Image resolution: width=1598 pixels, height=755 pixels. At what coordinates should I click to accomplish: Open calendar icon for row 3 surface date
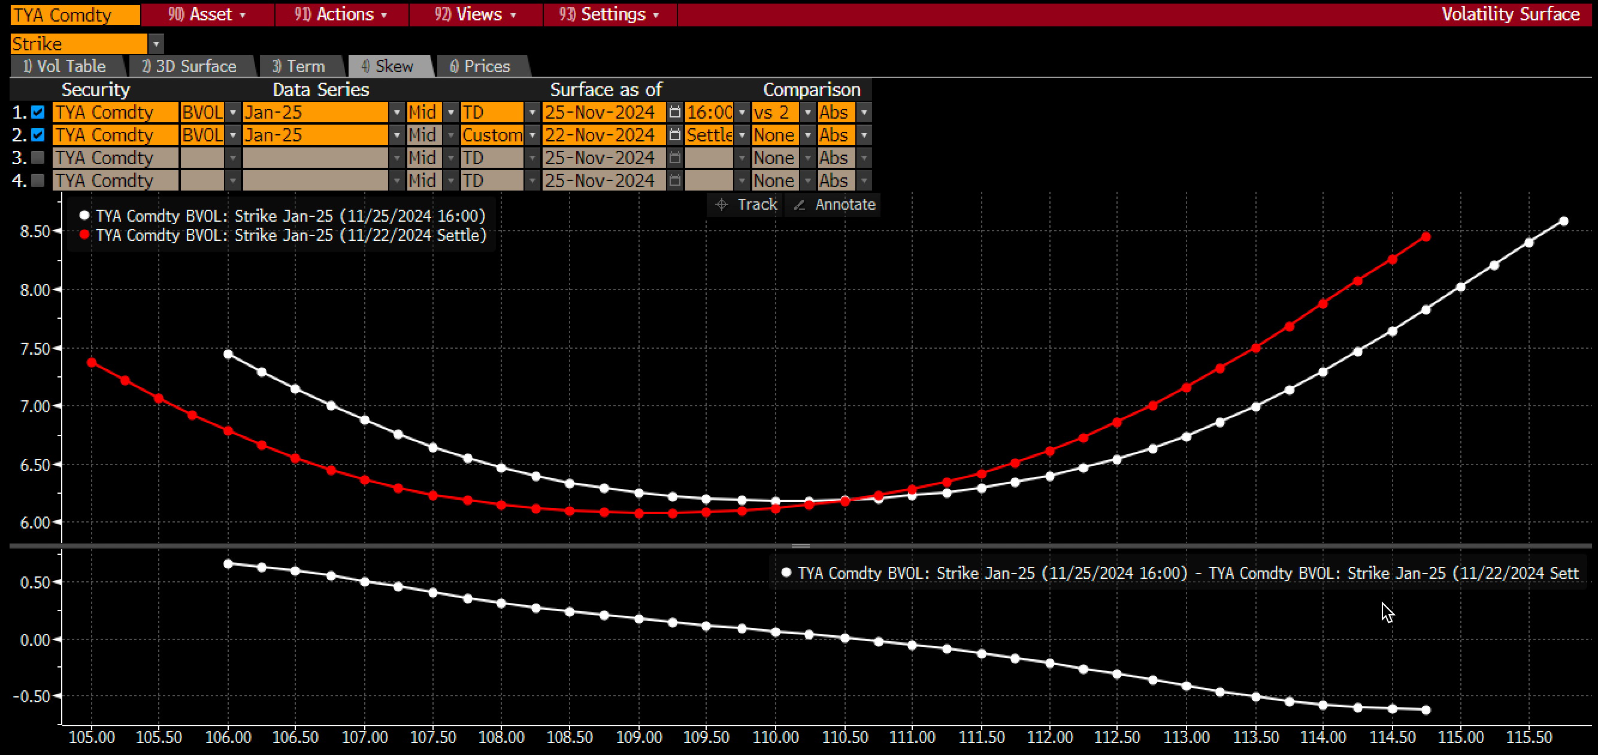675,158
